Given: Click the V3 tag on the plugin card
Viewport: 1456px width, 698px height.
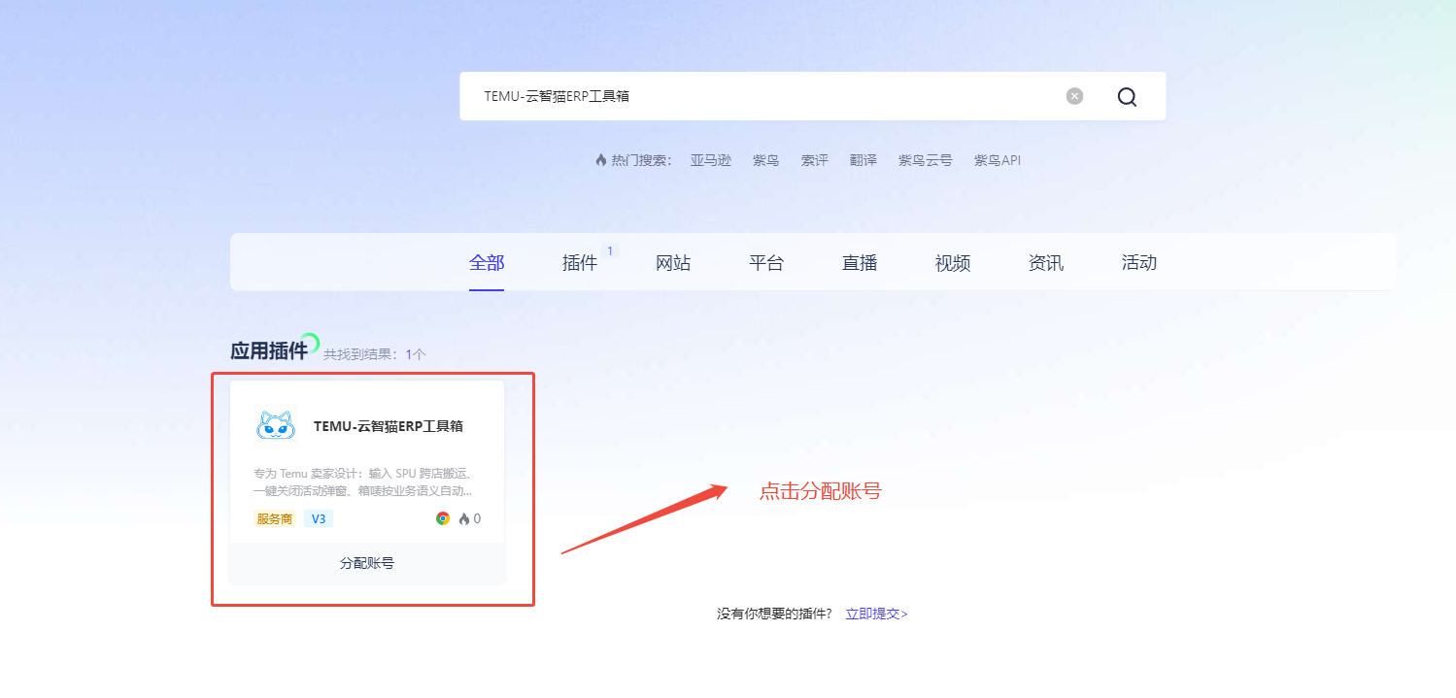Looking at the screenshot, I should point(319,519).
